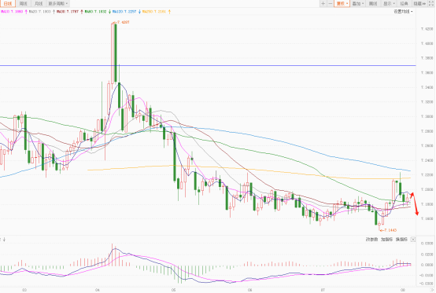The width and height of the screenshot is (436, 293).
Task: Close the MACD indicator panel with X
Action: click(x=413, y=240)
